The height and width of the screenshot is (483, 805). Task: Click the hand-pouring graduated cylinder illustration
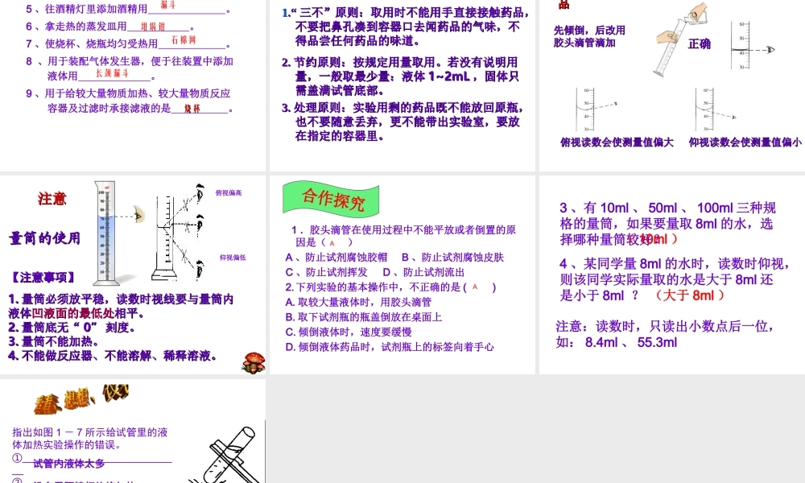tap(681, 39)
